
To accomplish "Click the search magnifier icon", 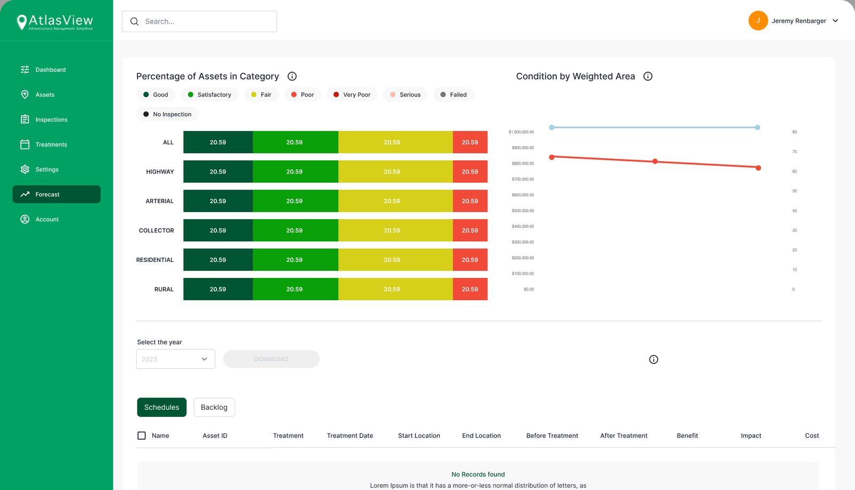I will point(134,21).
